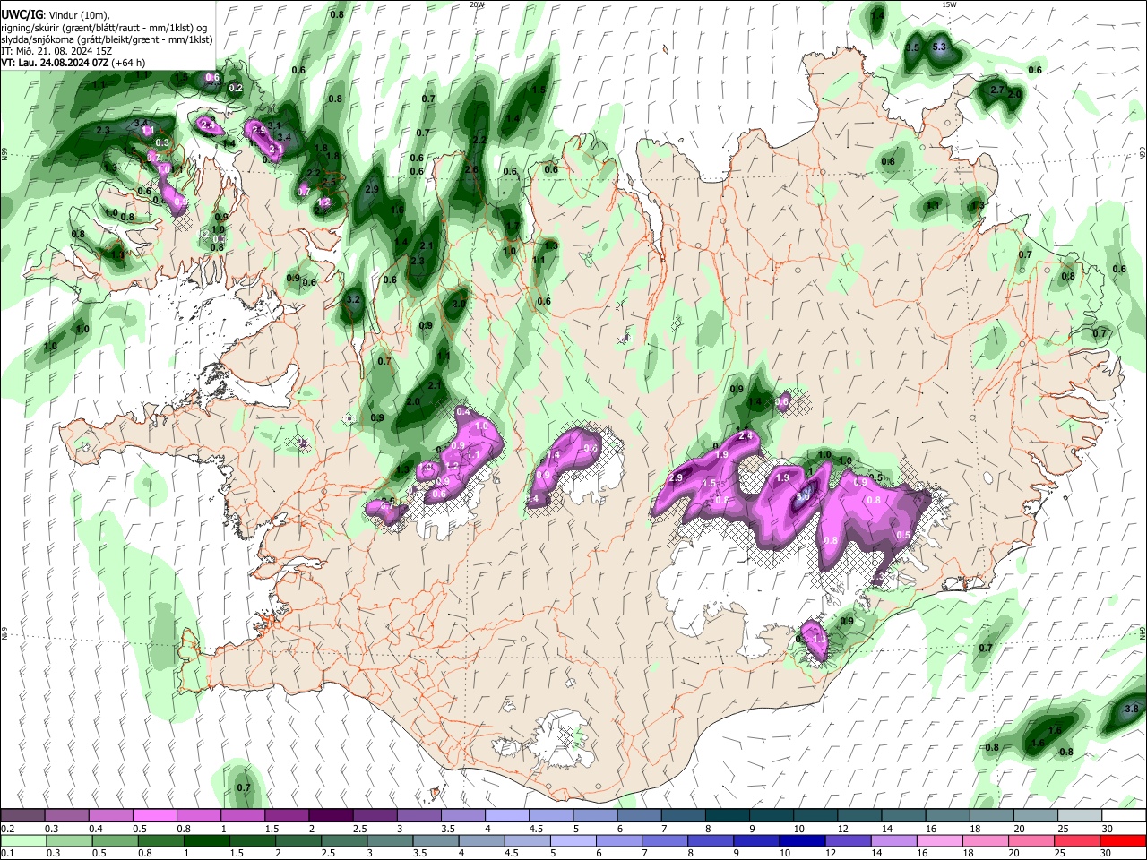Click the '20W' longitude label
Screen dimensions: 1147x860
(477, 4)
